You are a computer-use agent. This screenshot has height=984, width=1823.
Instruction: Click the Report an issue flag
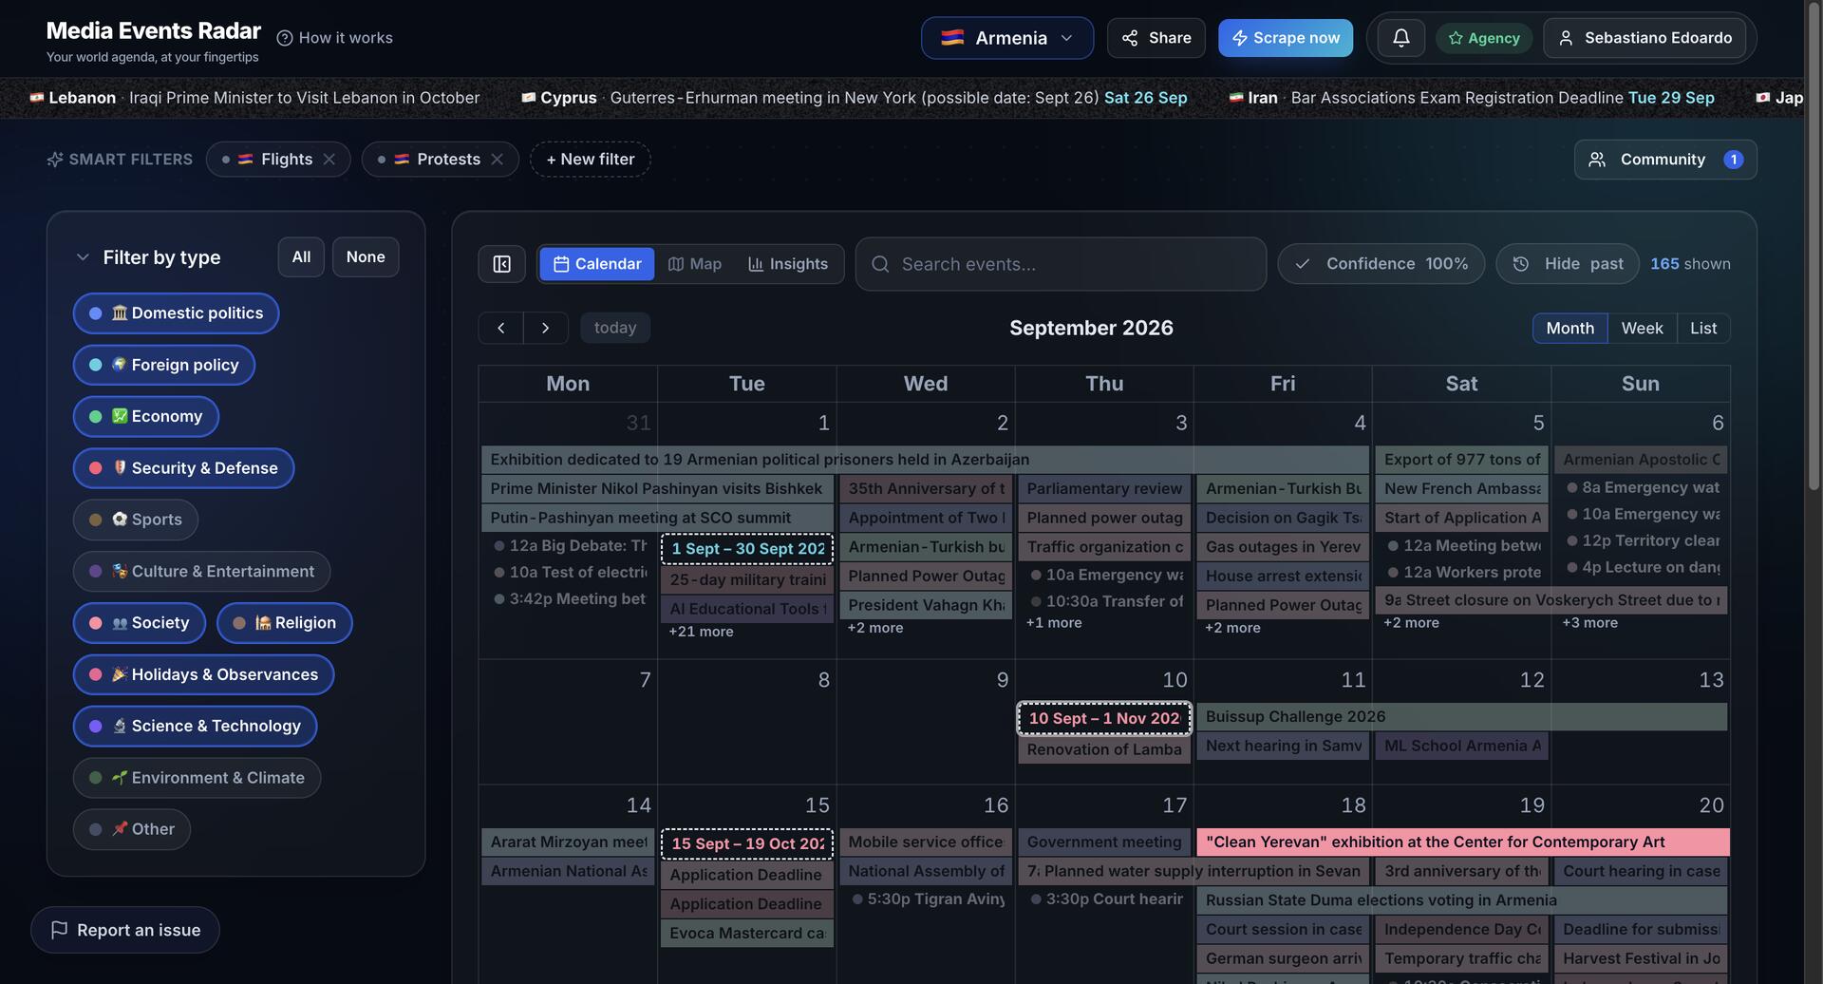59,930
